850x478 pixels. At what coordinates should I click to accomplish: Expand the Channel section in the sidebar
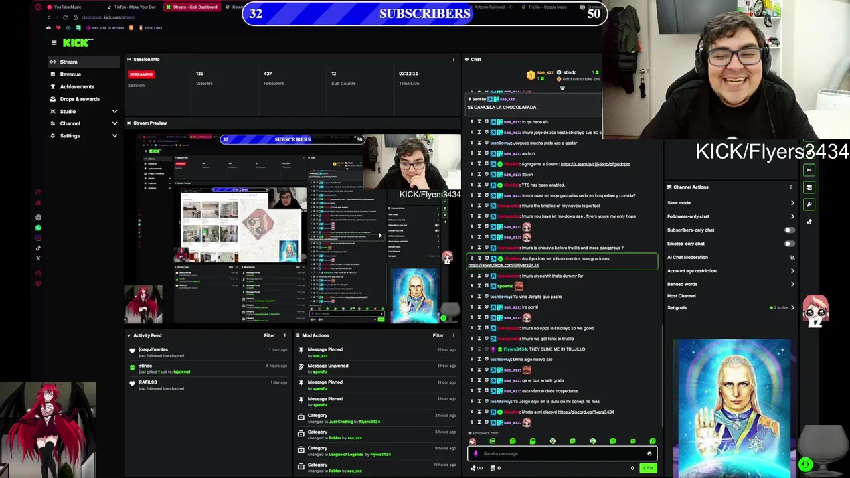[84, 123]
